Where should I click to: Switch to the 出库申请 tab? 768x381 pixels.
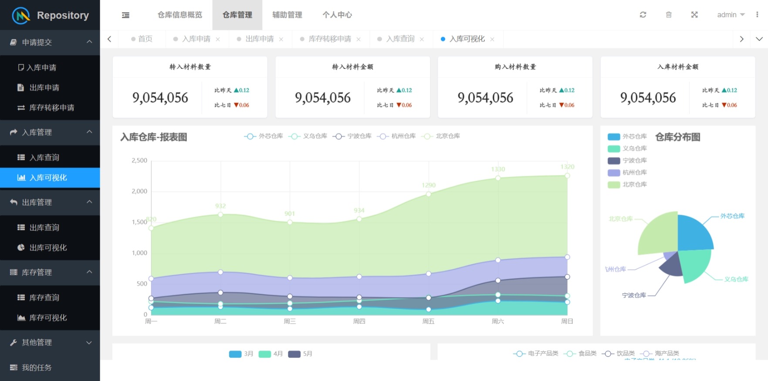(260, 39)
